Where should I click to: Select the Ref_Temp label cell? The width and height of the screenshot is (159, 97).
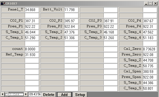[13, 55]
